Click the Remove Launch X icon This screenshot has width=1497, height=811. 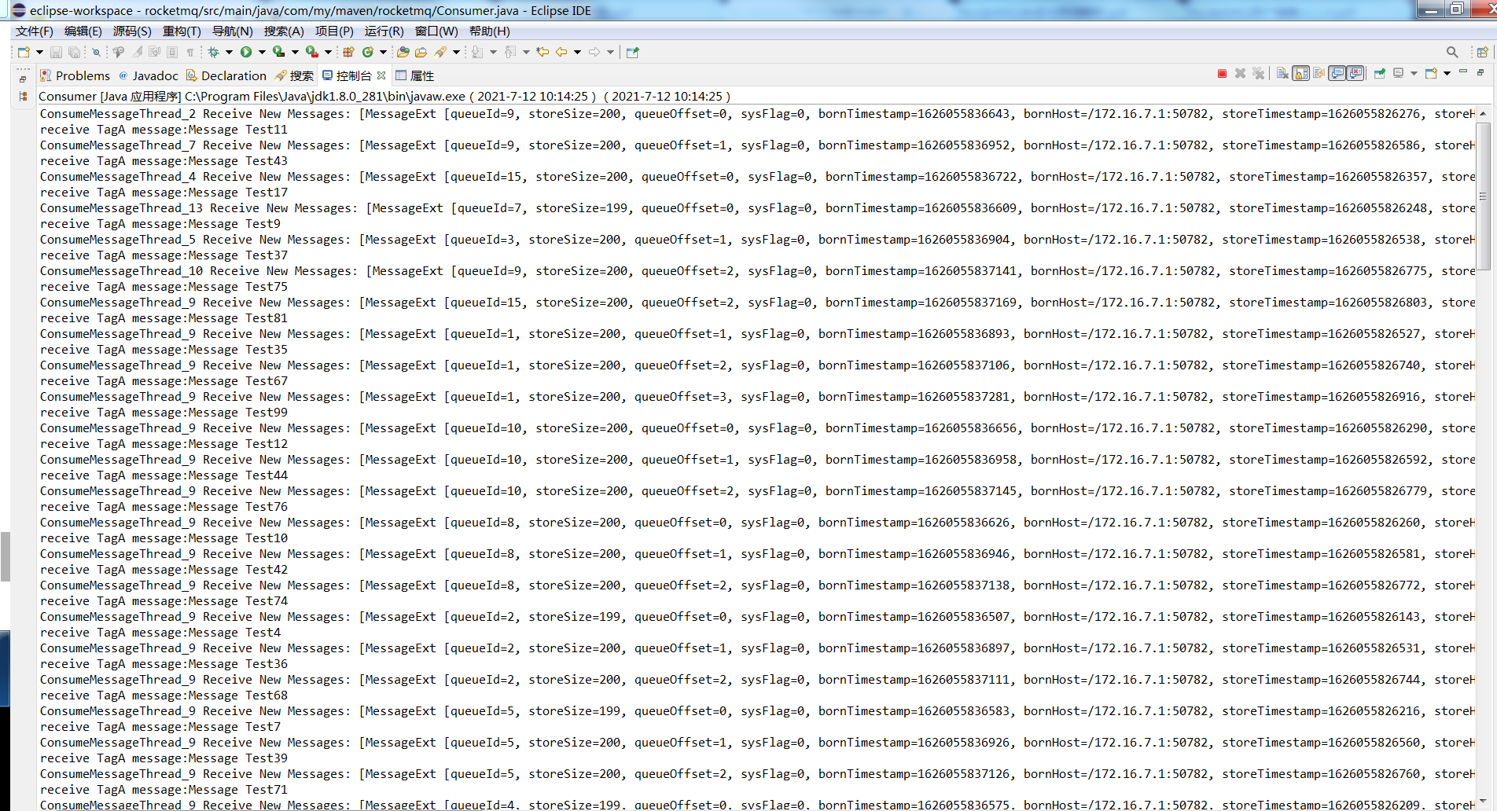[x=1240, y=73]
